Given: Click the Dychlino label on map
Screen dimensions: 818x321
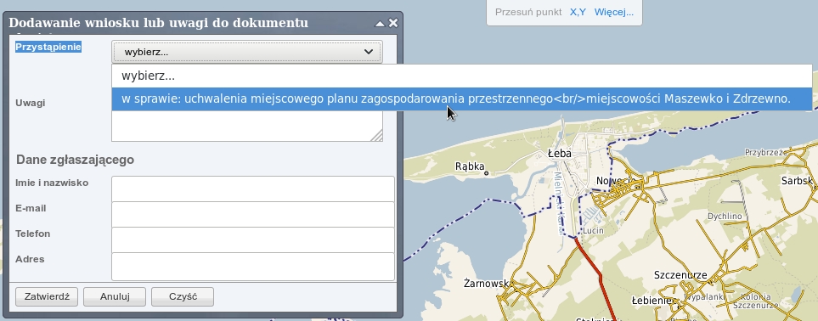Looking at the screenshot, I should point(725,216).
